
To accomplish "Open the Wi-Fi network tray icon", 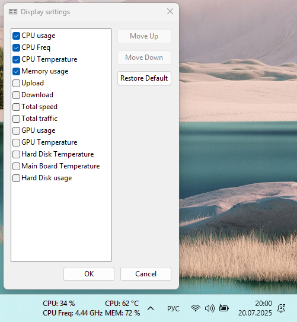I will pyautogui.click(x=196, y=308).
